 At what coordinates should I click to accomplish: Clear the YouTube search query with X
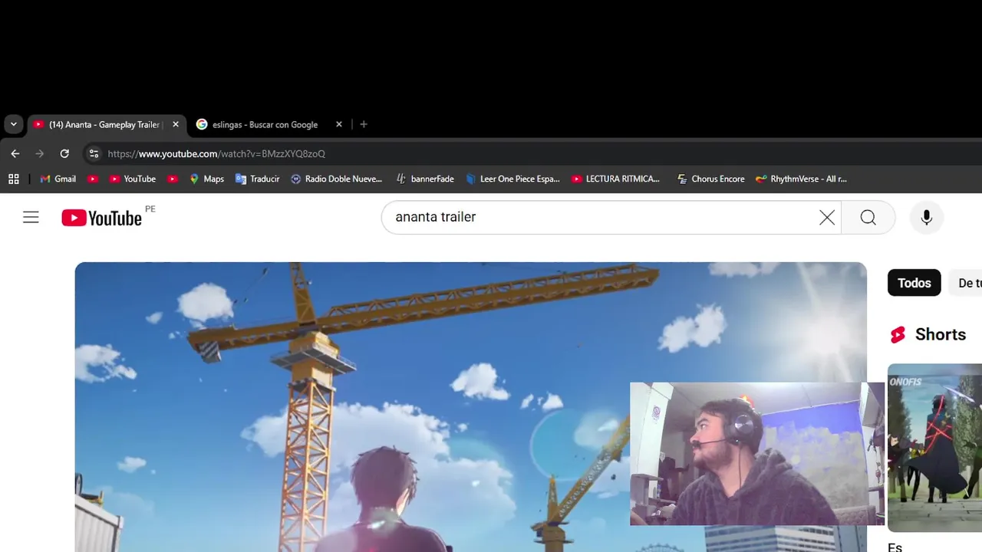826,218
